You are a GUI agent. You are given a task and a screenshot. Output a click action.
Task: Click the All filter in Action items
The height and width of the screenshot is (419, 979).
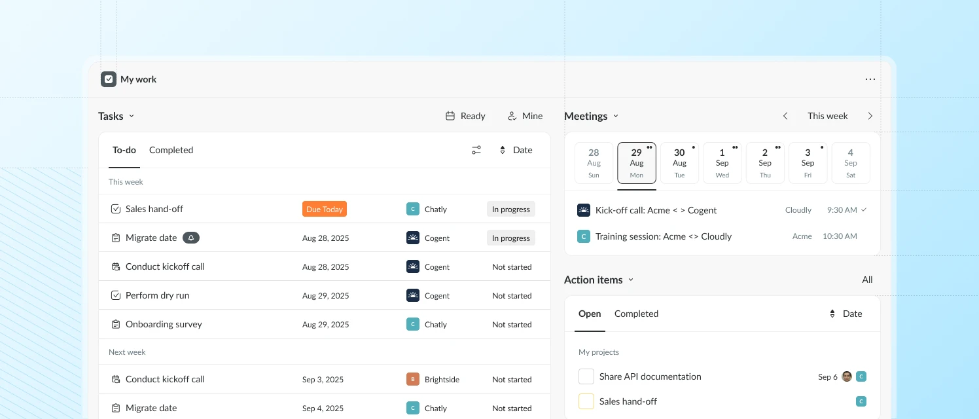(867, 280)
